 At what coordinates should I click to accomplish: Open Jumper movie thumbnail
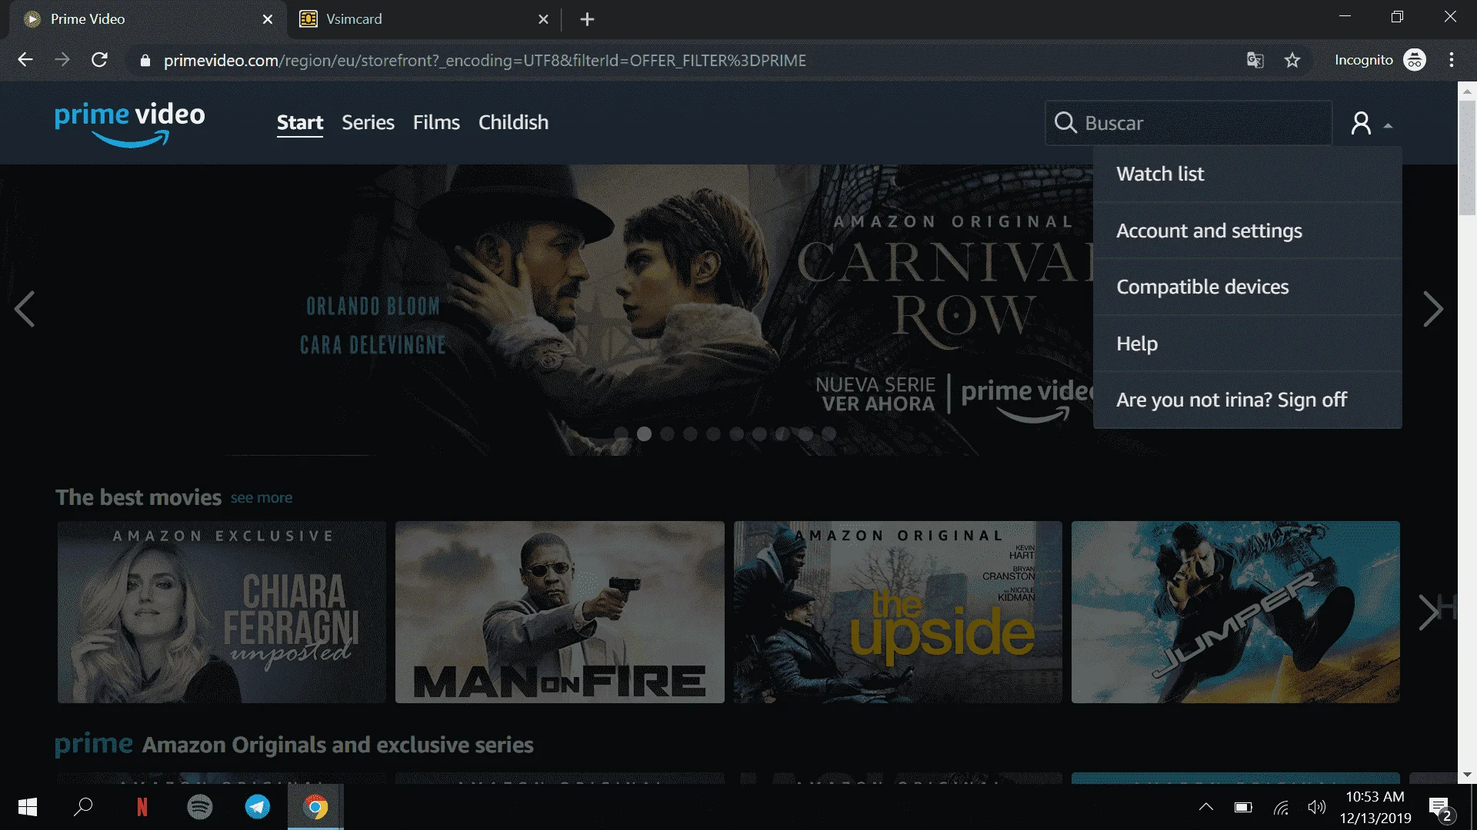click(x=1235, y=612)
